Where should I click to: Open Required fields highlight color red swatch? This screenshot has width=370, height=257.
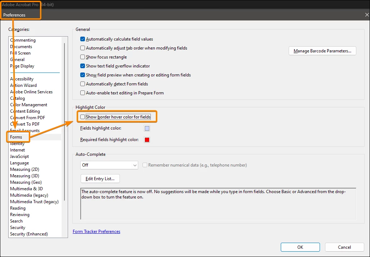click(147, 140)
